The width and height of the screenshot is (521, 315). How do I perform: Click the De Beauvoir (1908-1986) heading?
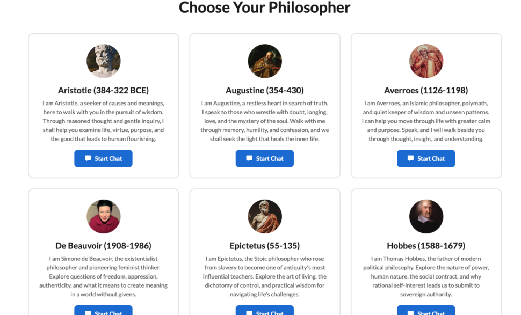point(104,246)
